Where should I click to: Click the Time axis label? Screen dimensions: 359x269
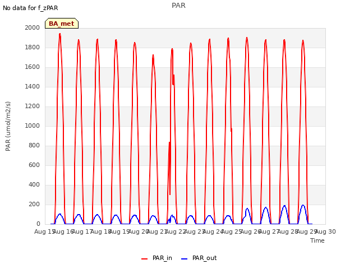(317, 240)
